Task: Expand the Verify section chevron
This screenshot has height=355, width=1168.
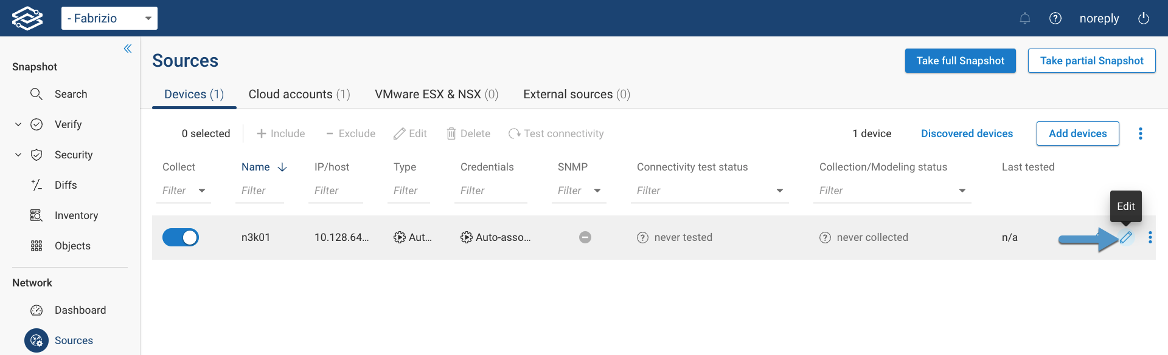Action: 18,124
